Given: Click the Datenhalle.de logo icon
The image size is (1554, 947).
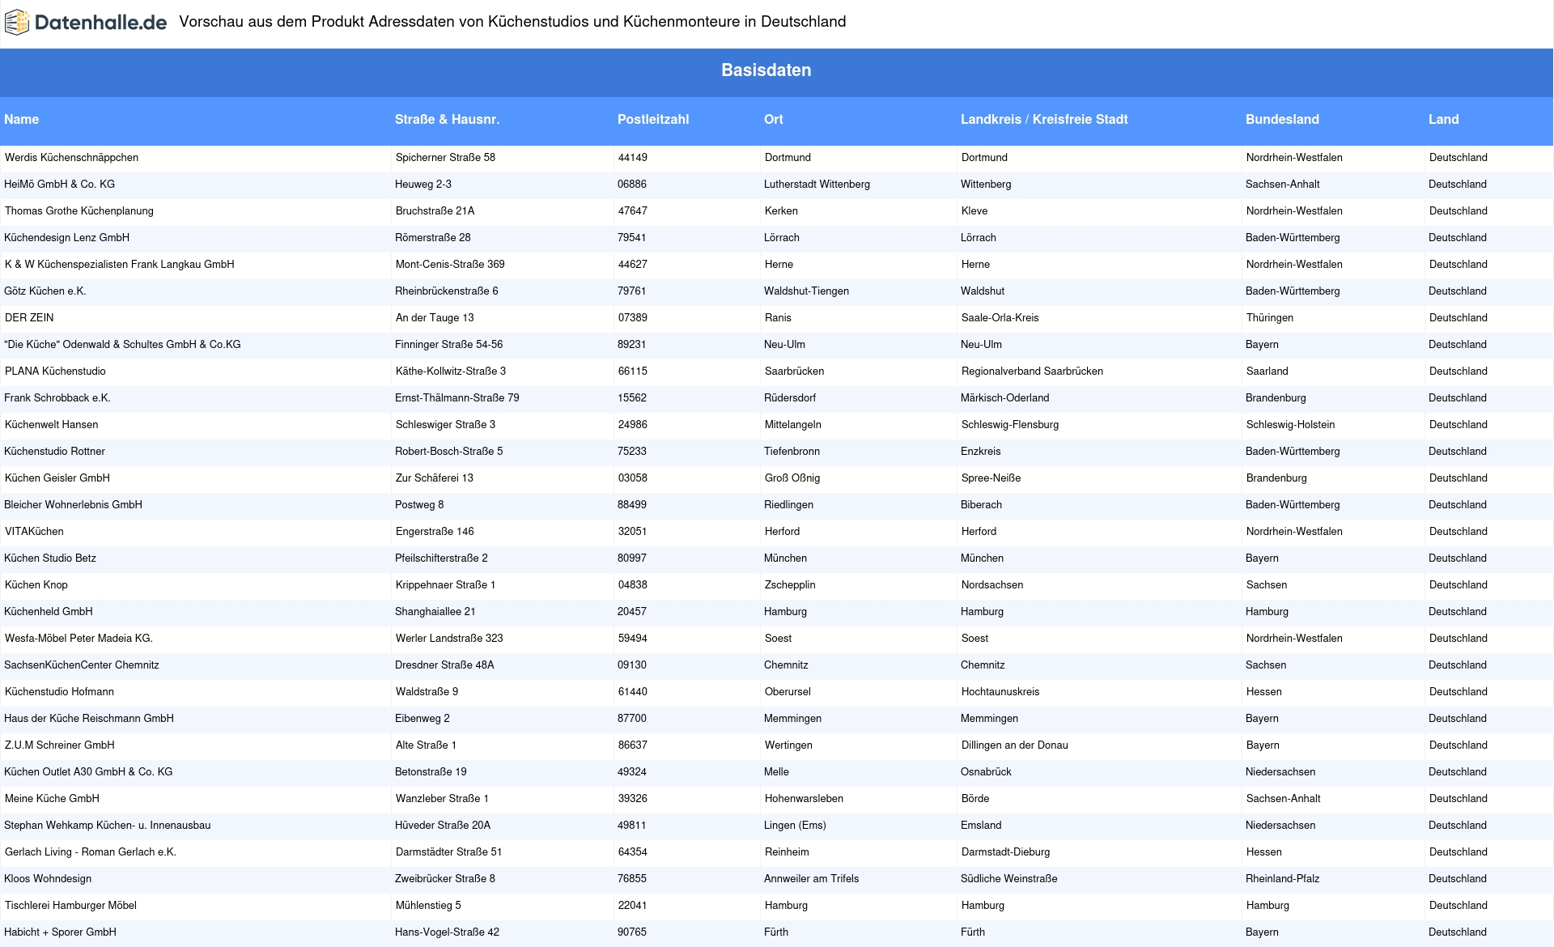Looking at the screenshot, I should (17, 23).
